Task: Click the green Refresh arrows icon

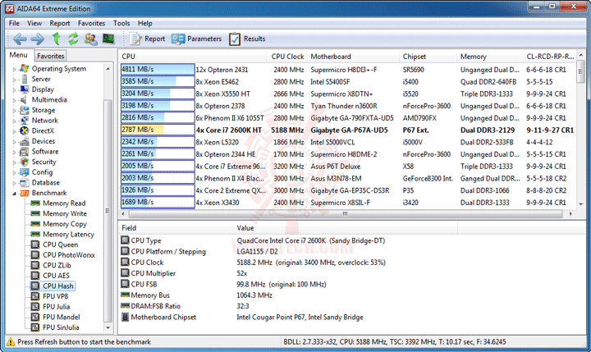Action: pyautogui.click(x=73, y=39)
